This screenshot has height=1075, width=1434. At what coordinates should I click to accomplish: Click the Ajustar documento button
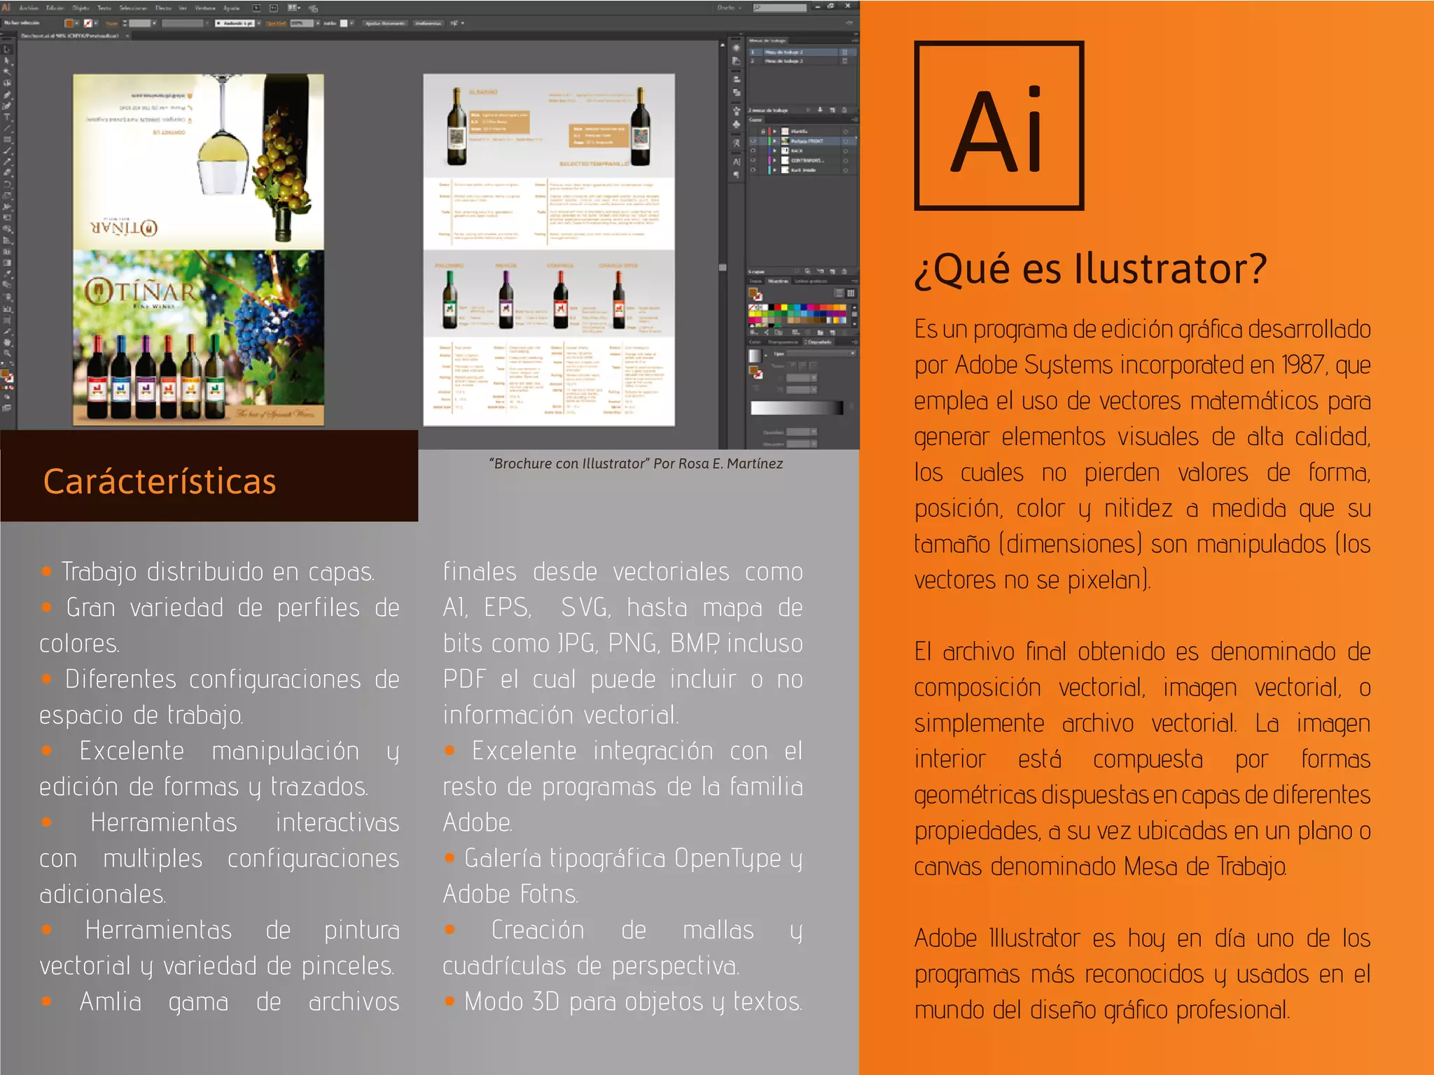pyautogui.click(x=384, y=23)
